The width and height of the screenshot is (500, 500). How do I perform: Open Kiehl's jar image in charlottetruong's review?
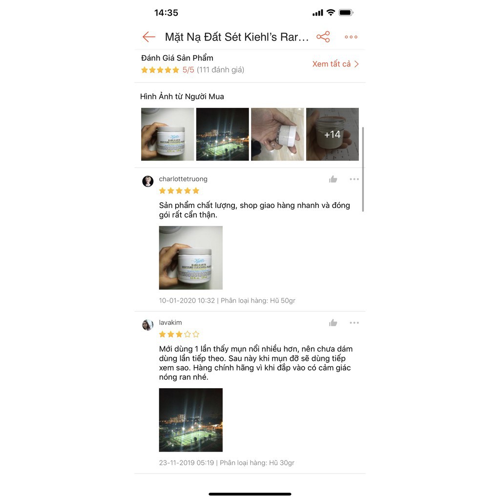coord(191,258)
